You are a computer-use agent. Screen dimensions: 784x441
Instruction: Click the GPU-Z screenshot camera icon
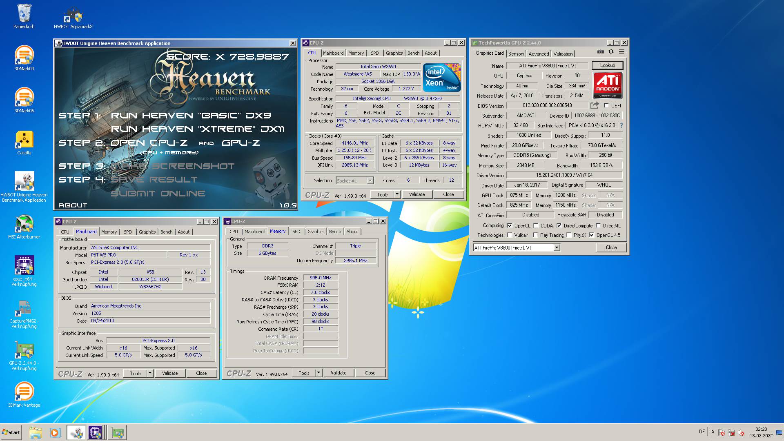[x=600, y=52]
